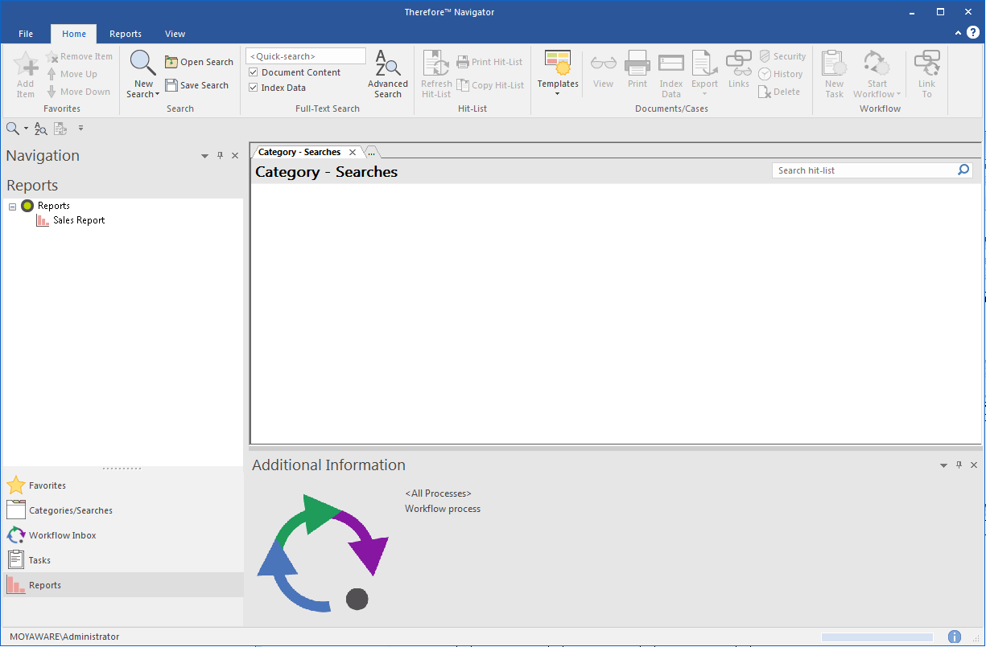Viewport: 986px width, 647px height.
Task: Open the Templates dropdown
Action: [x=558, y=74]
